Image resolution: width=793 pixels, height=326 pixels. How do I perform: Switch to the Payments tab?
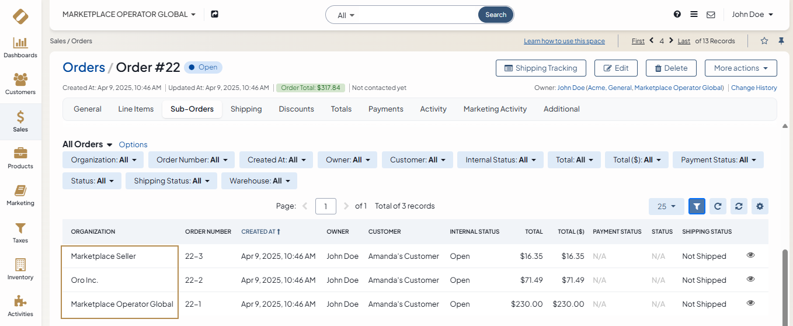point(385,109)
